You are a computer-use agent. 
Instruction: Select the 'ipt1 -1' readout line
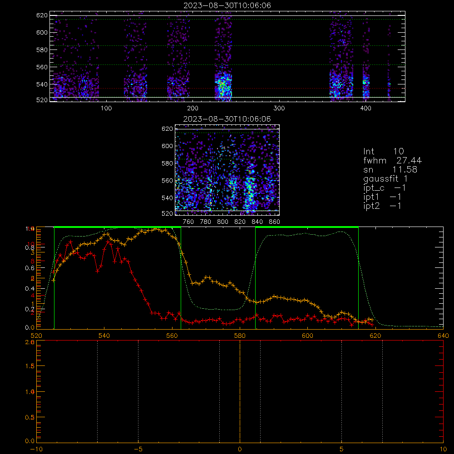(382, 197)
